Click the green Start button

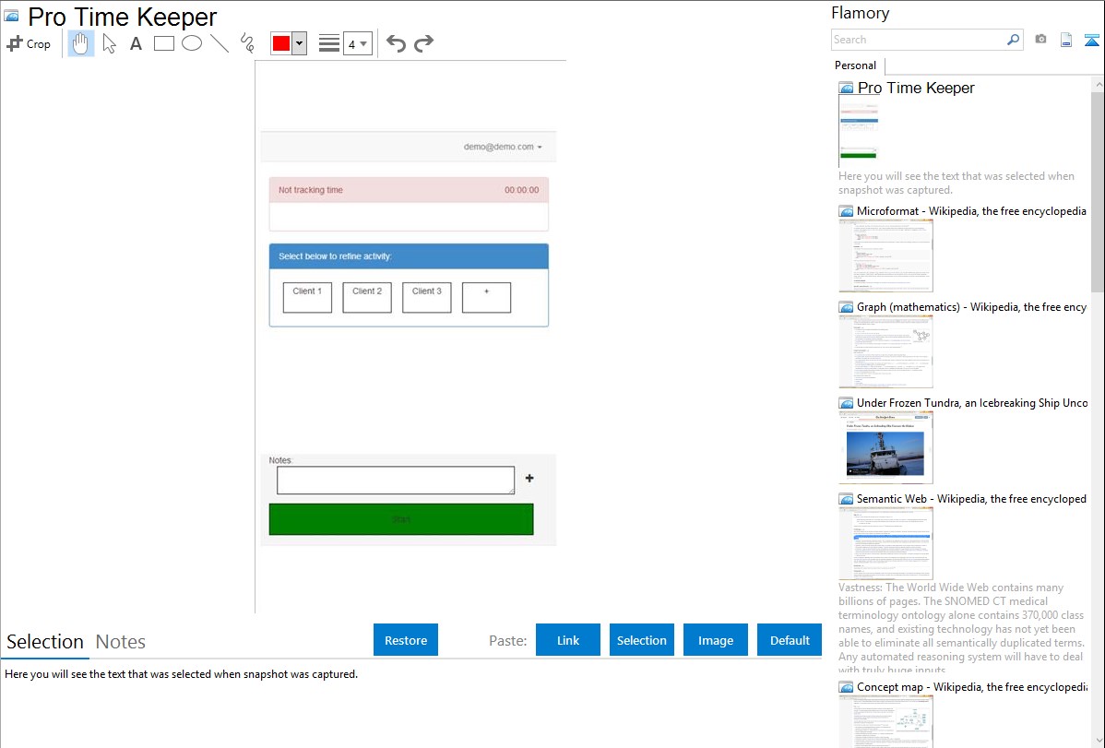point(401,519)
